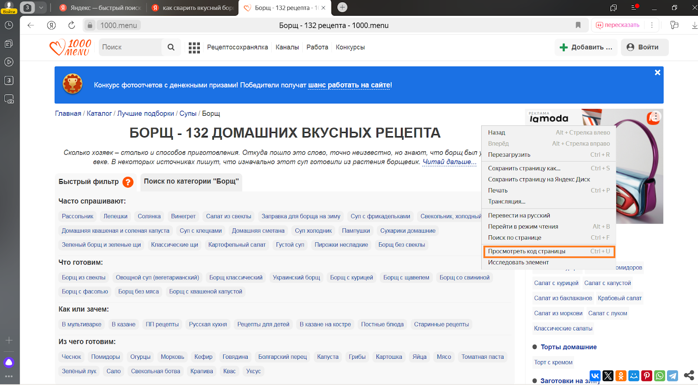The width and height of the screenshot is (698, 385).
Task: Close the blue contest banner
Action: click(x=657, y=72)
